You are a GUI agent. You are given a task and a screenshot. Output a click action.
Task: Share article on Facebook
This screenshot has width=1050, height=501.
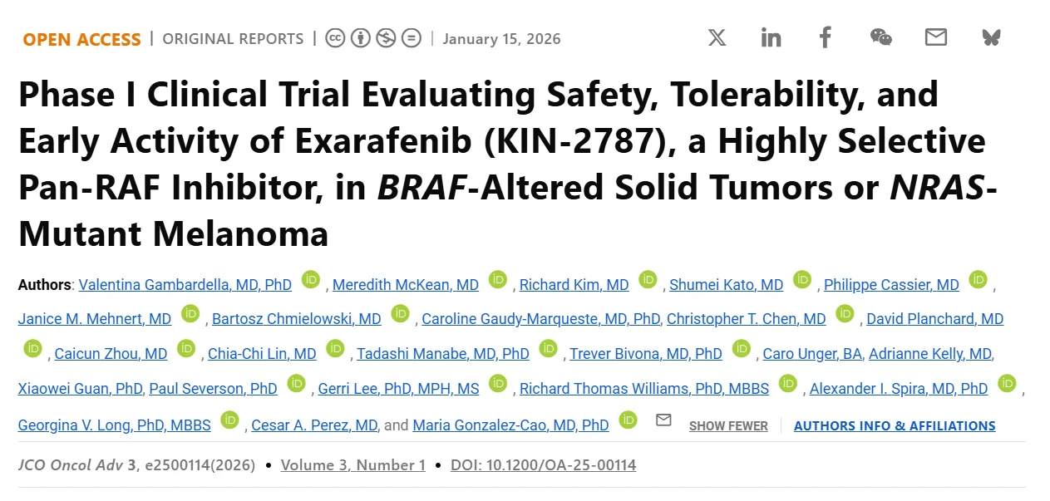click(825, 37)
